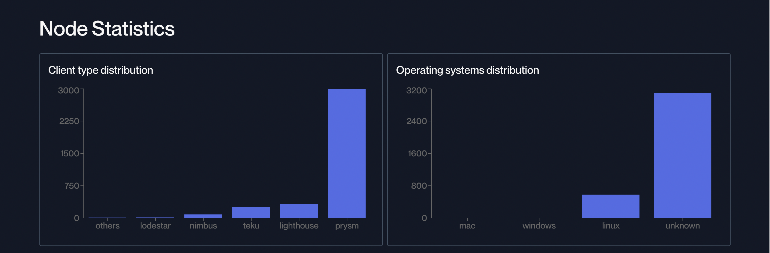Click the 3000 y-axis value
The height and width of the screenshot is (253, 770).
pyautogui.click(x=69, y=90)
